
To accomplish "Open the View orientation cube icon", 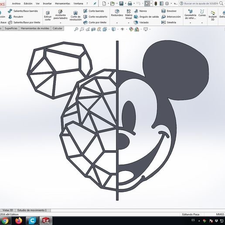I will (105, 29).
